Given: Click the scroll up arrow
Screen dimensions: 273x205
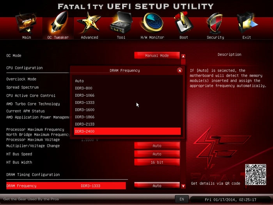Looking at the screenshot, I should click(183, 56).
